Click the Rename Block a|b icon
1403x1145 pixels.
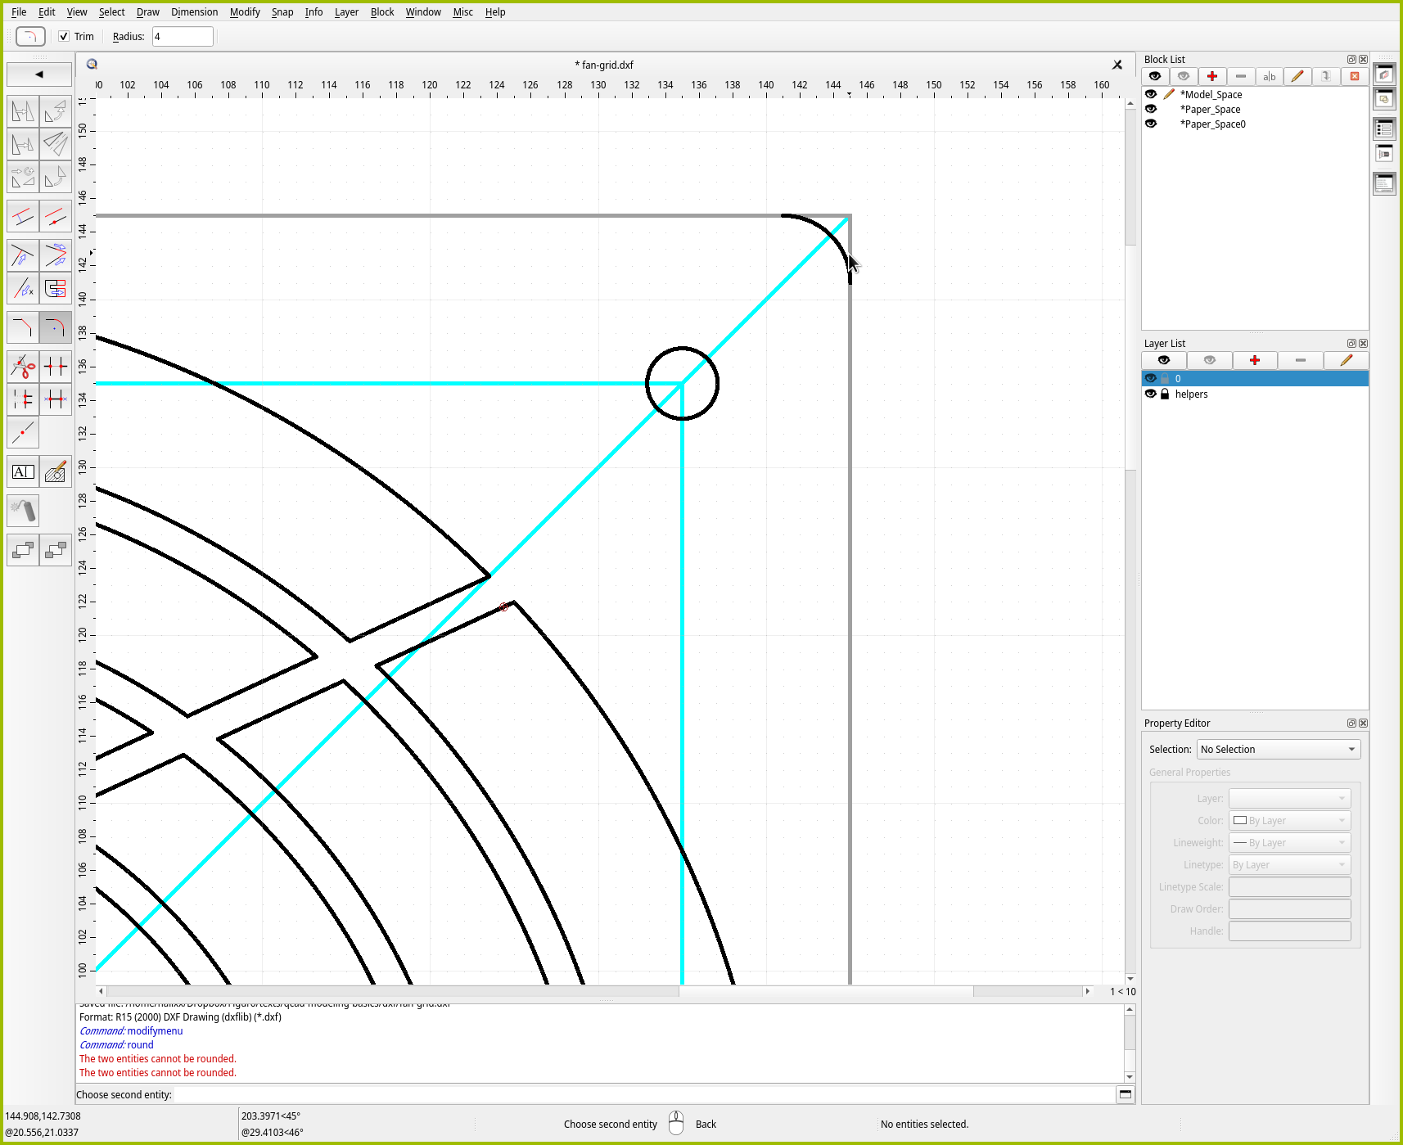1269,76
